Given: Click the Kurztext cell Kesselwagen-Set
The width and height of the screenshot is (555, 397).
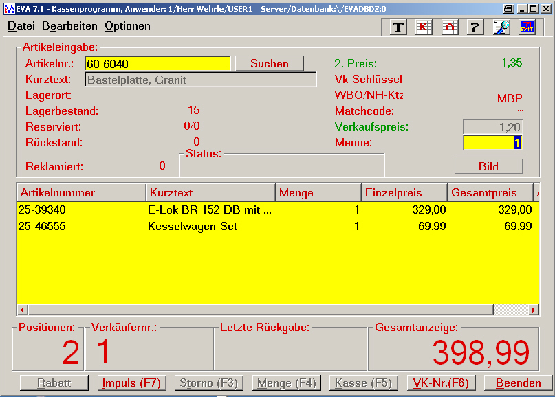Looking at the screenshot, I should pyautogui.click(x=193, y=226).
